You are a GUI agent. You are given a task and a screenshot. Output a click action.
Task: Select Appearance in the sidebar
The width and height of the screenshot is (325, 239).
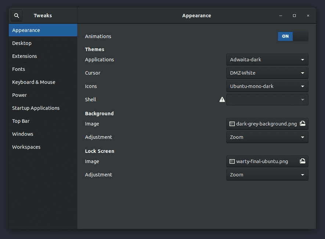click(43, 30)
